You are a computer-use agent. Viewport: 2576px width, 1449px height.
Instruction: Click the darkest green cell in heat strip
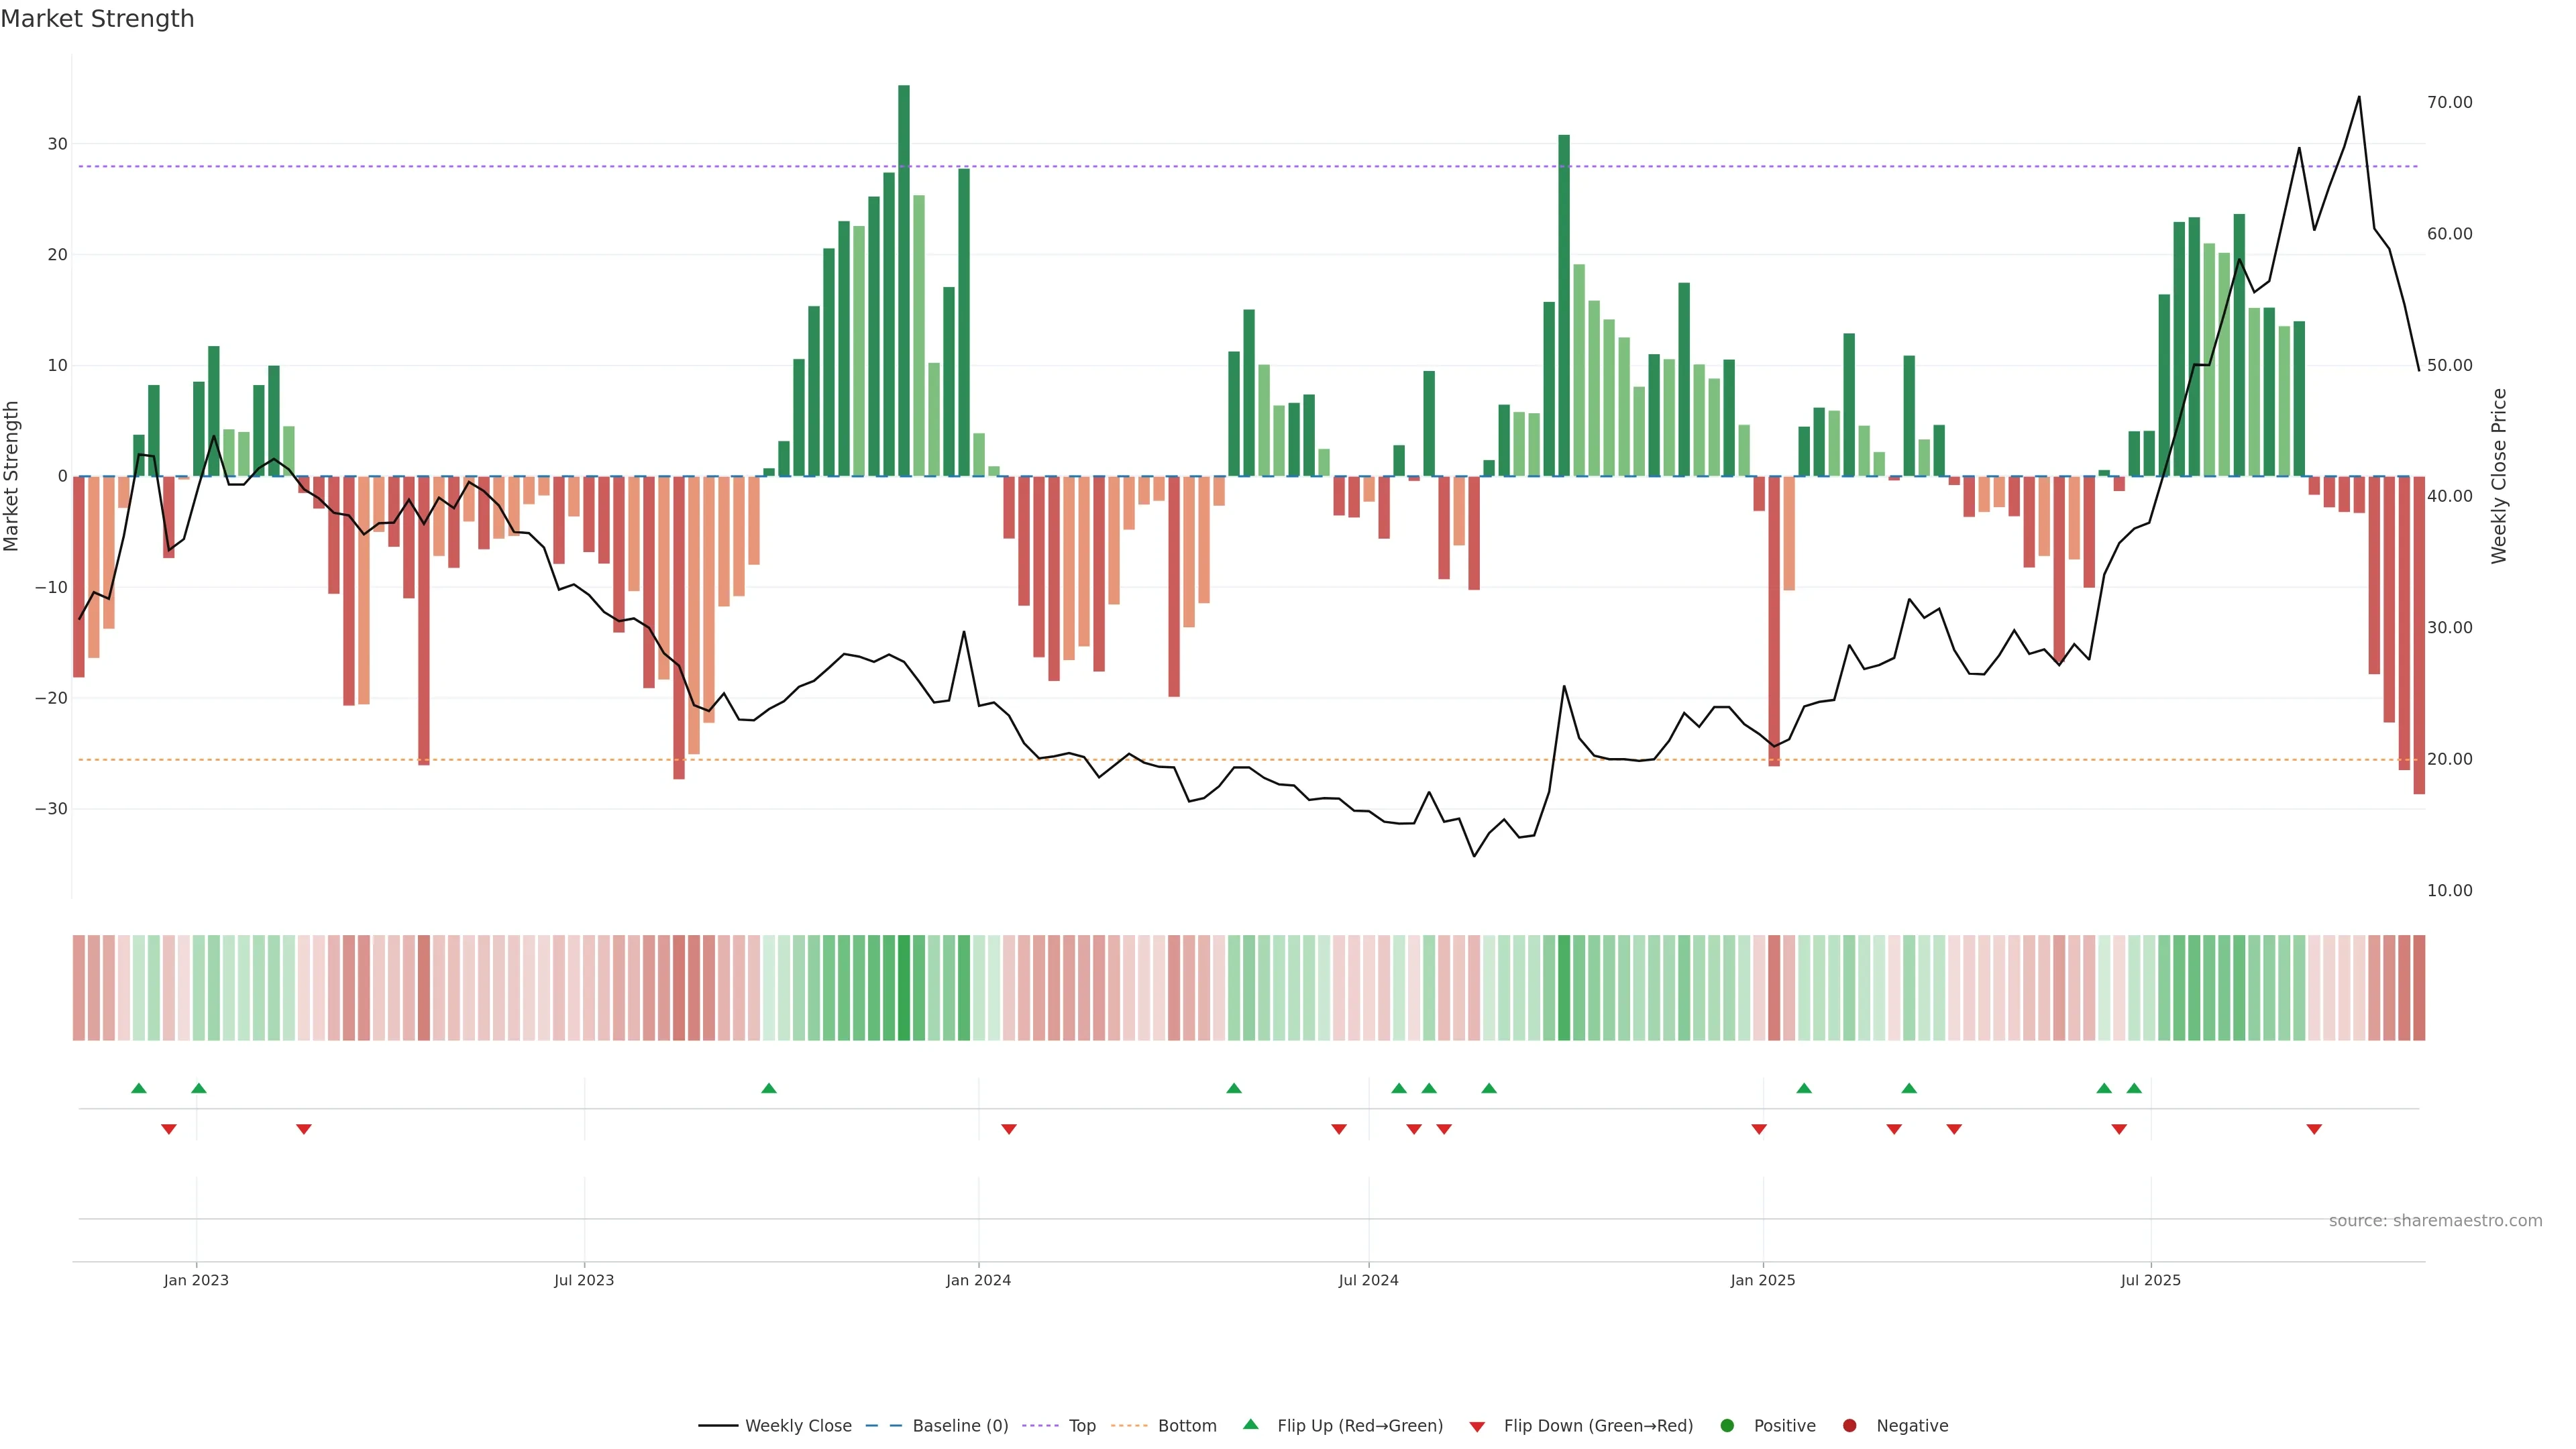904,988
